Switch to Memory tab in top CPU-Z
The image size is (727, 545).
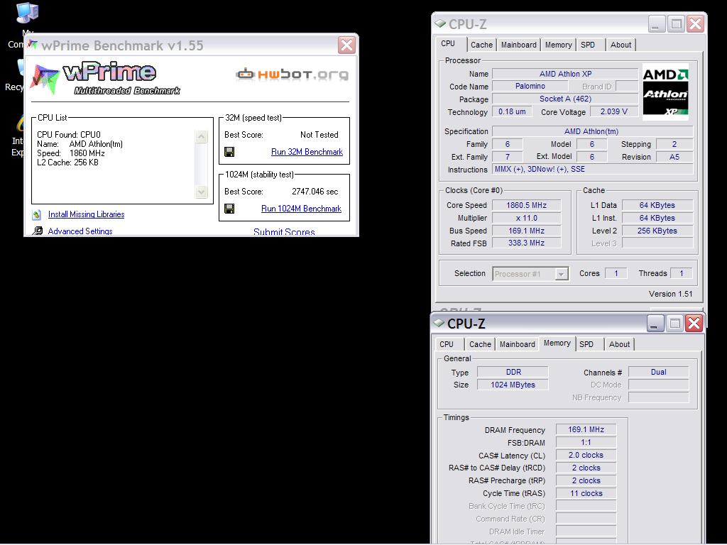558,45
